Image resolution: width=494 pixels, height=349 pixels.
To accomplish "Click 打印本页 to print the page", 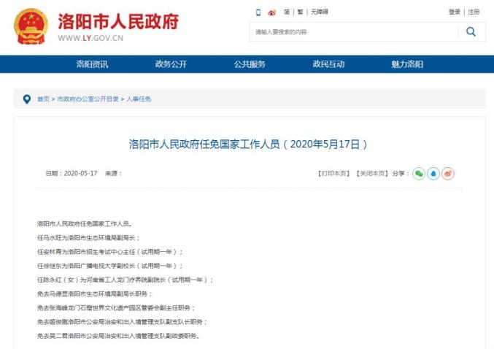I will [x=333, y=173].
